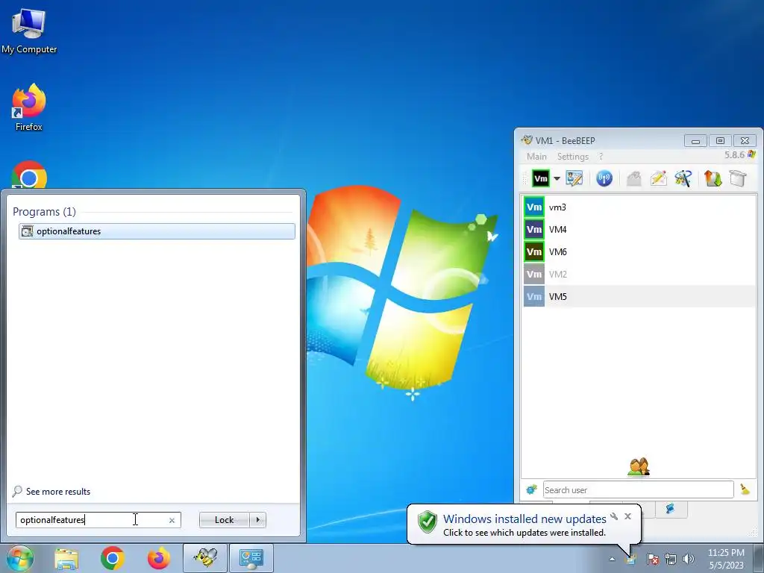Open the optionalfeatures program result
Image resolution: width=764 pixels, height=573 pixels.
157,231
